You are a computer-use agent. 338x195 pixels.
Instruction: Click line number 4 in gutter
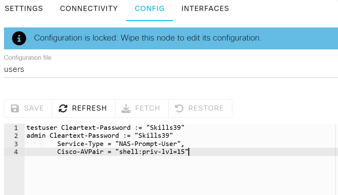16,152
